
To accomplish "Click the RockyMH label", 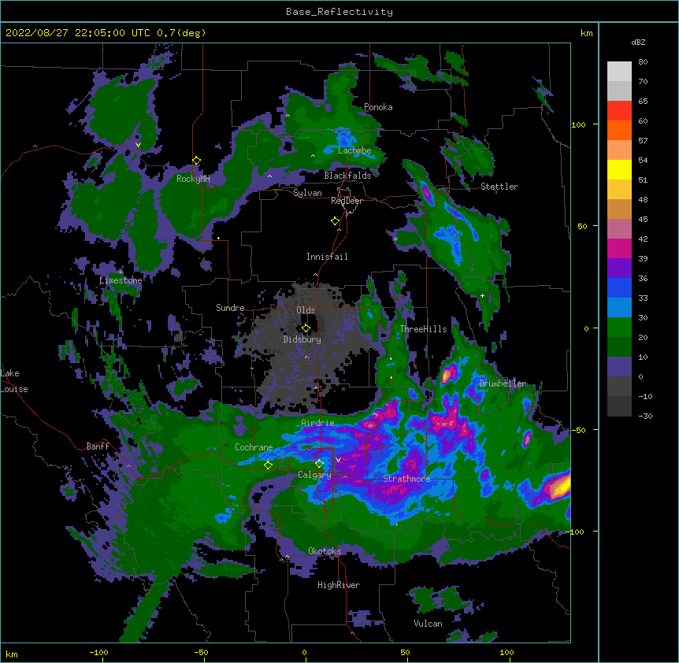I will click(193, 179).
